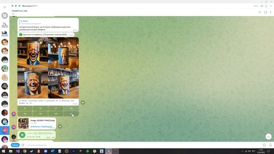Viewport: 274px width, 154px height.
Task: Start voice recording with microphone icon
Action: 271,145
